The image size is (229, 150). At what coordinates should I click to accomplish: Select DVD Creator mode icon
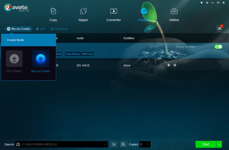click(14, 58)
